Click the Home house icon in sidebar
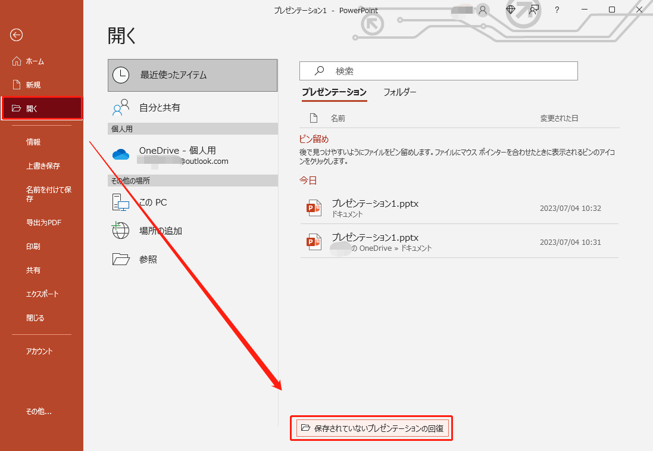Viewport: 653px width, 451px height. (x=17, y=61)
